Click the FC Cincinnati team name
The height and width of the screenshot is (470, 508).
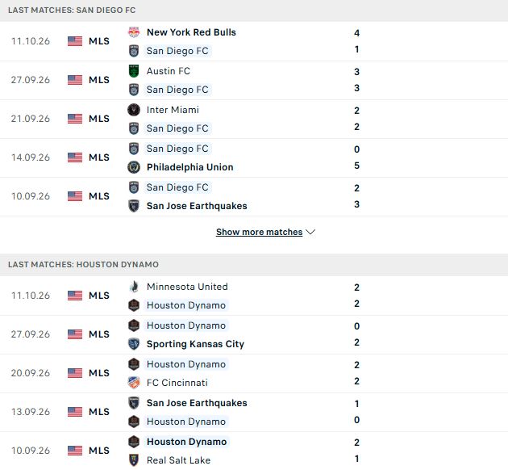(177, 383)
